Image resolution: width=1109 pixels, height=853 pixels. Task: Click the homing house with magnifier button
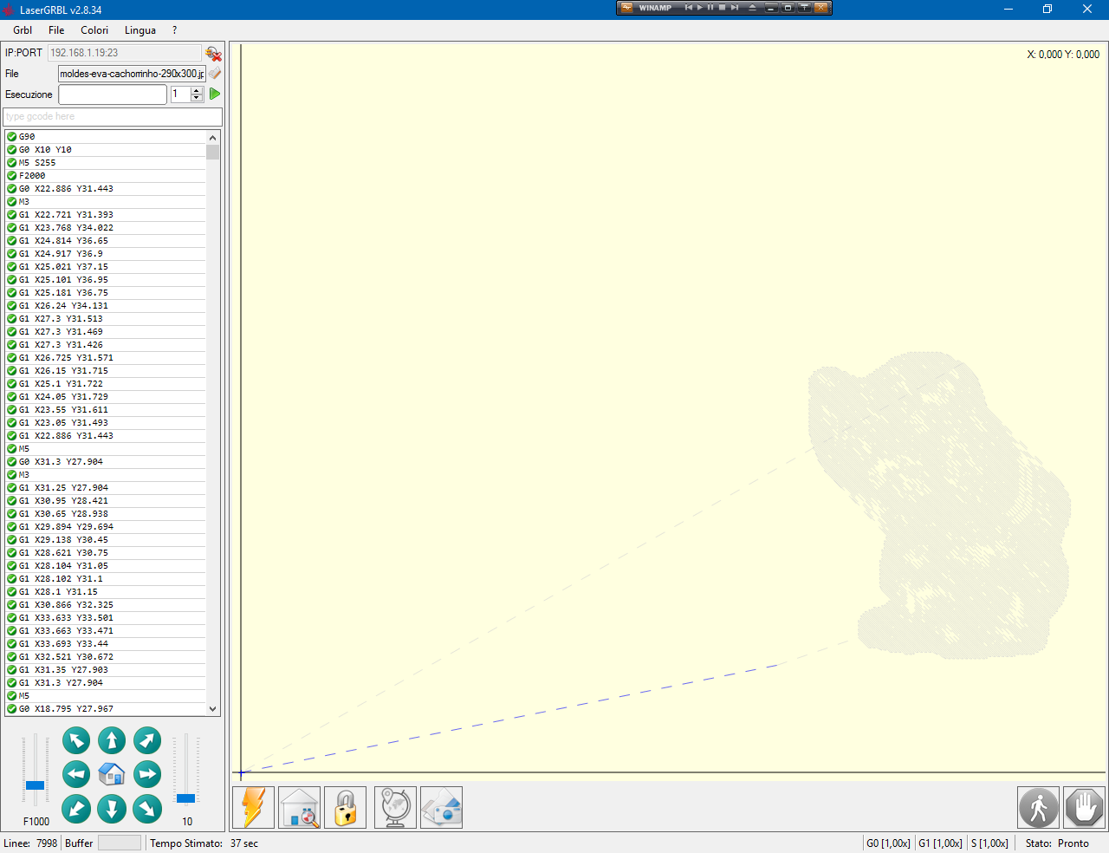(300, 808)
